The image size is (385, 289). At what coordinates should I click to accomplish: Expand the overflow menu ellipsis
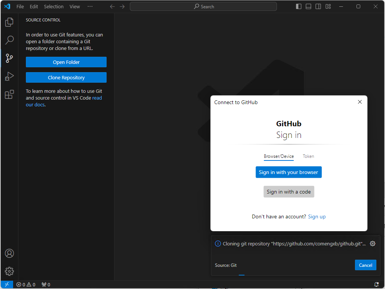[x=90, y=7]
